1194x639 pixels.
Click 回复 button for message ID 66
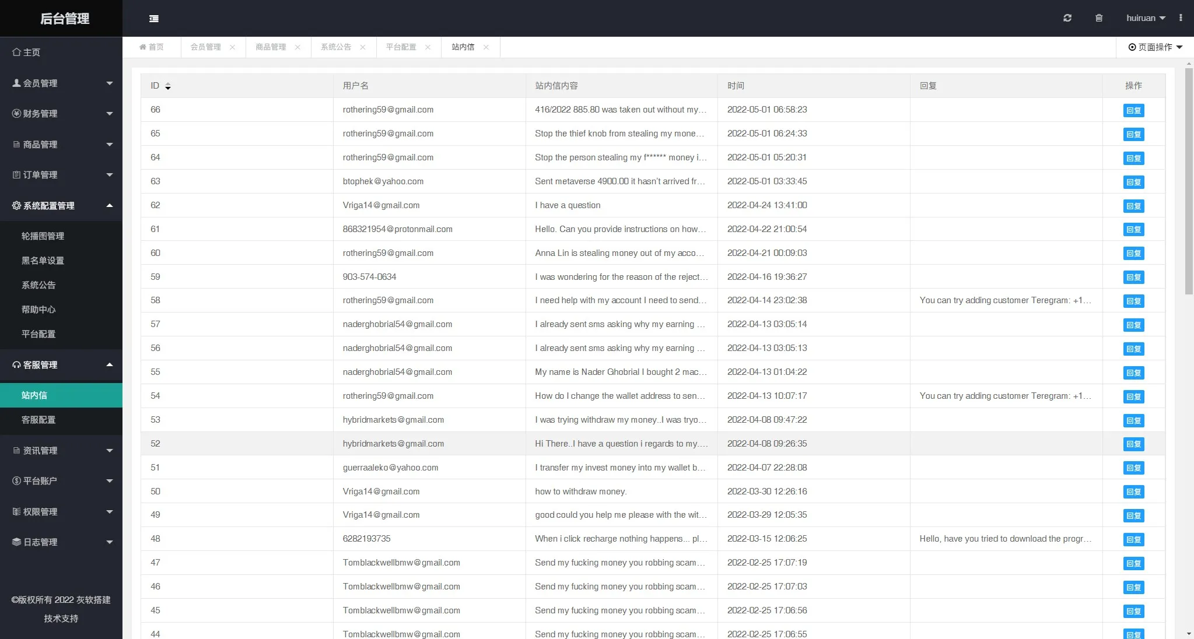pos(1133,111)
